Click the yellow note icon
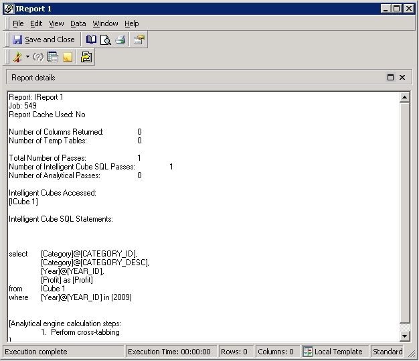This screenshot has height=361, width=419. point(68,57)
